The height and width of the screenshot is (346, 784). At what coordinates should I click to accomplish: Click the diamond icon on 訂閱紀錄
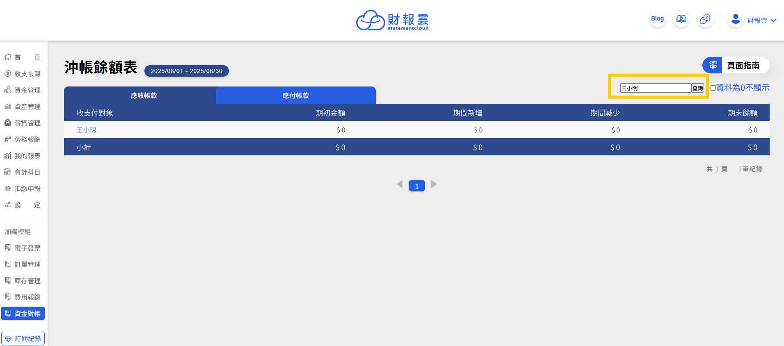click(x=8, y=339)
